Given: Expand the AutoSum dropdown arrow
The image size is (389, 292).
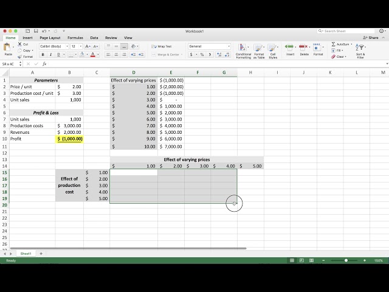Looking at the screenshot, I should click(351, 44).
